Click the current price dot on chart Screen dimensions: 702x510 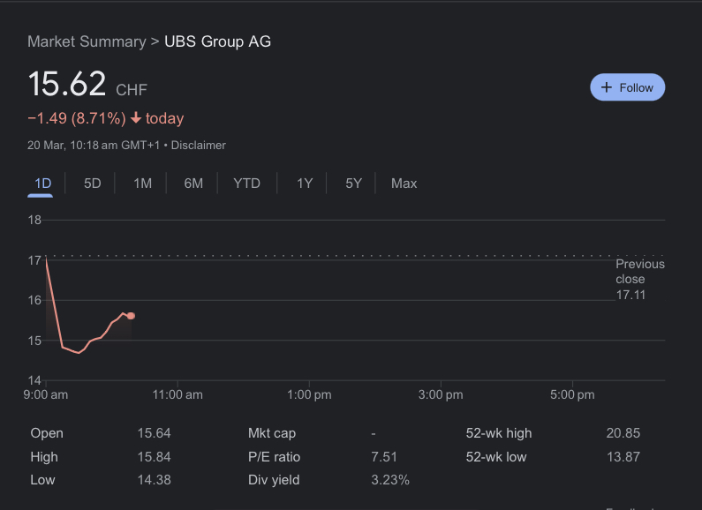tap(131, 315)
